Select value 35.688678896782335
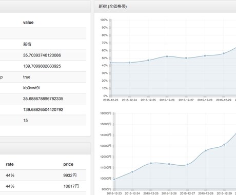 [43, 99]
